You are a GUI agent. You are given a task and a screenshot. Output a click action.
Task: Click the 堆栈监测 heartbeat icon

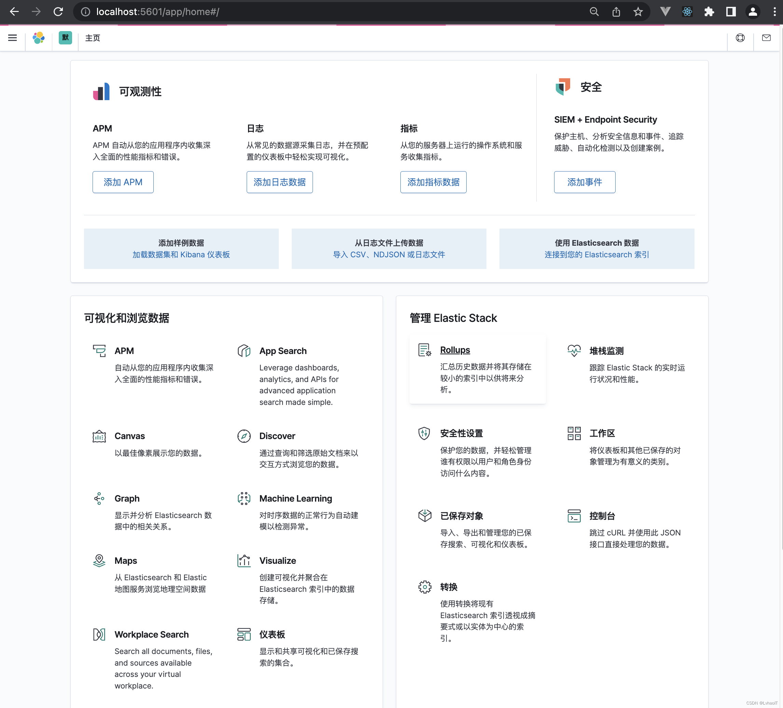tap(574, 351)
